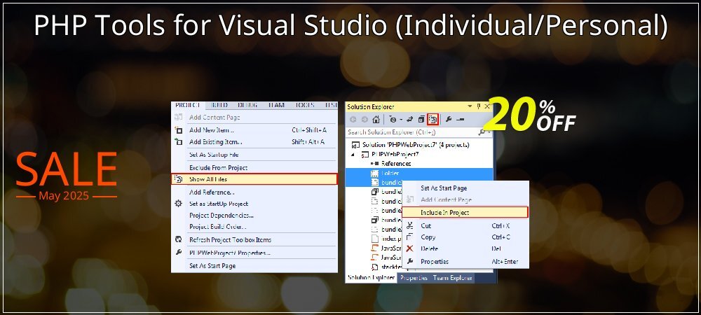Select Set As Startup File entry
Viewport: 701px width, 315px height.
click(254, 155)
